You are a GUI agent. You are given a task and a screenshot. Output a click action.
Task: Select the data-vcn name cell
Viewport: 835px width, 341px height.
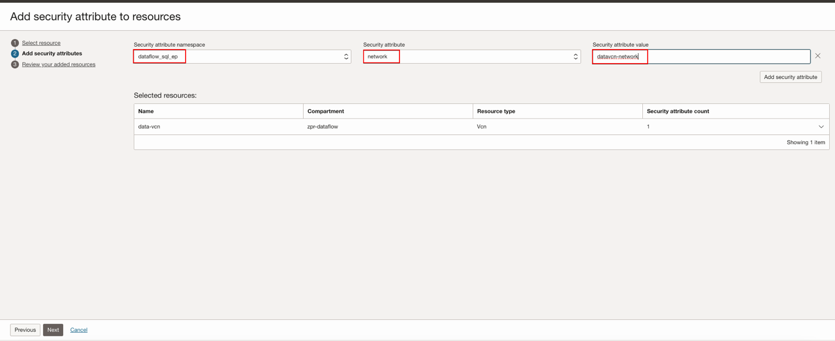(218, 127)
